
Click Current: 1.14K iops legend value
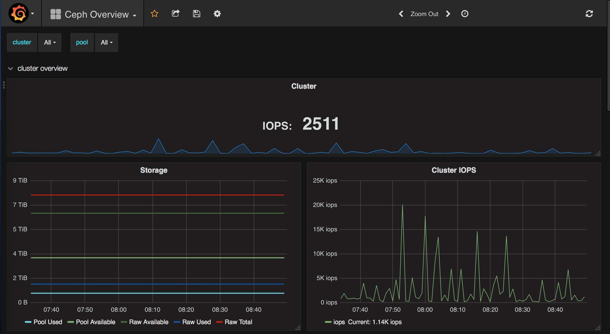click(375, 322)
